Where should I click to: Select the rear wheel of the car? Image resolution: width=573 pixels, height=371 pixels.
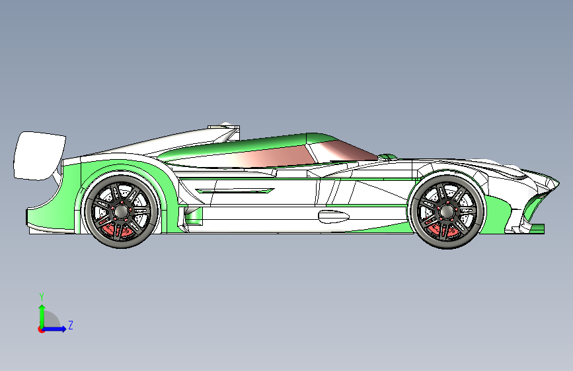(x=121, y=211)
